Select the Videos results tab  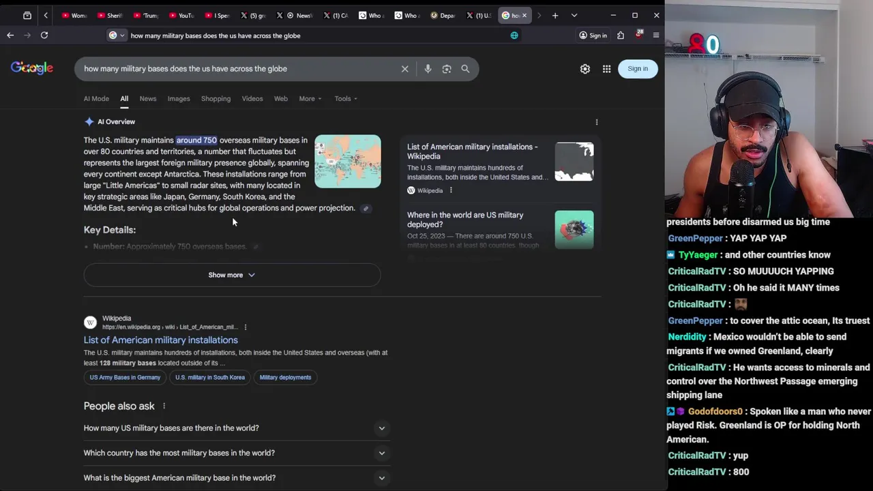tap(252, 99)
